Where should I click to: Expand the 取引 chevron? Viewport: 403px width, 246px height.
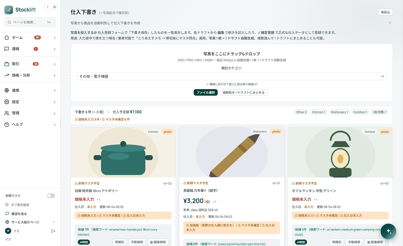[55, 64]
